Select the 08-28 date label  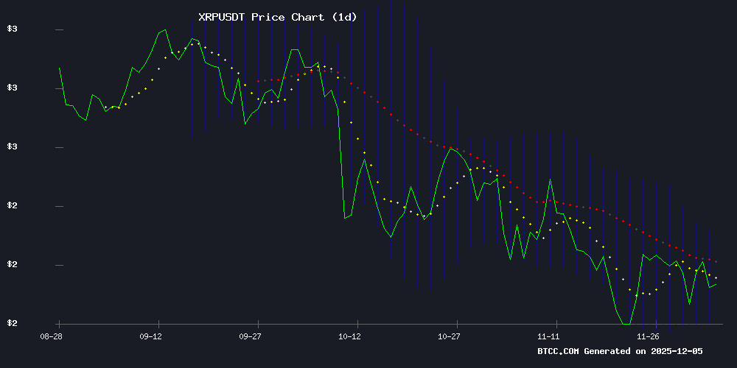tap(50, 336)
